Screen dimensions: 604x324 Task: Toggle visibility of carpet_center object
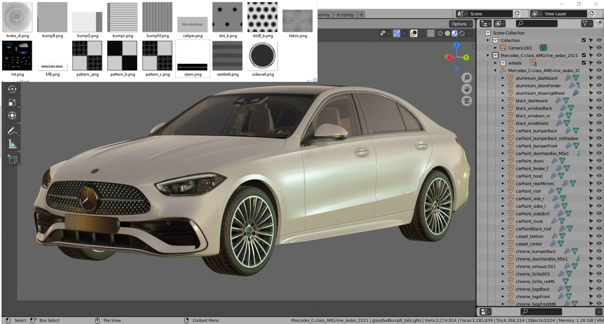pos(599,244)
